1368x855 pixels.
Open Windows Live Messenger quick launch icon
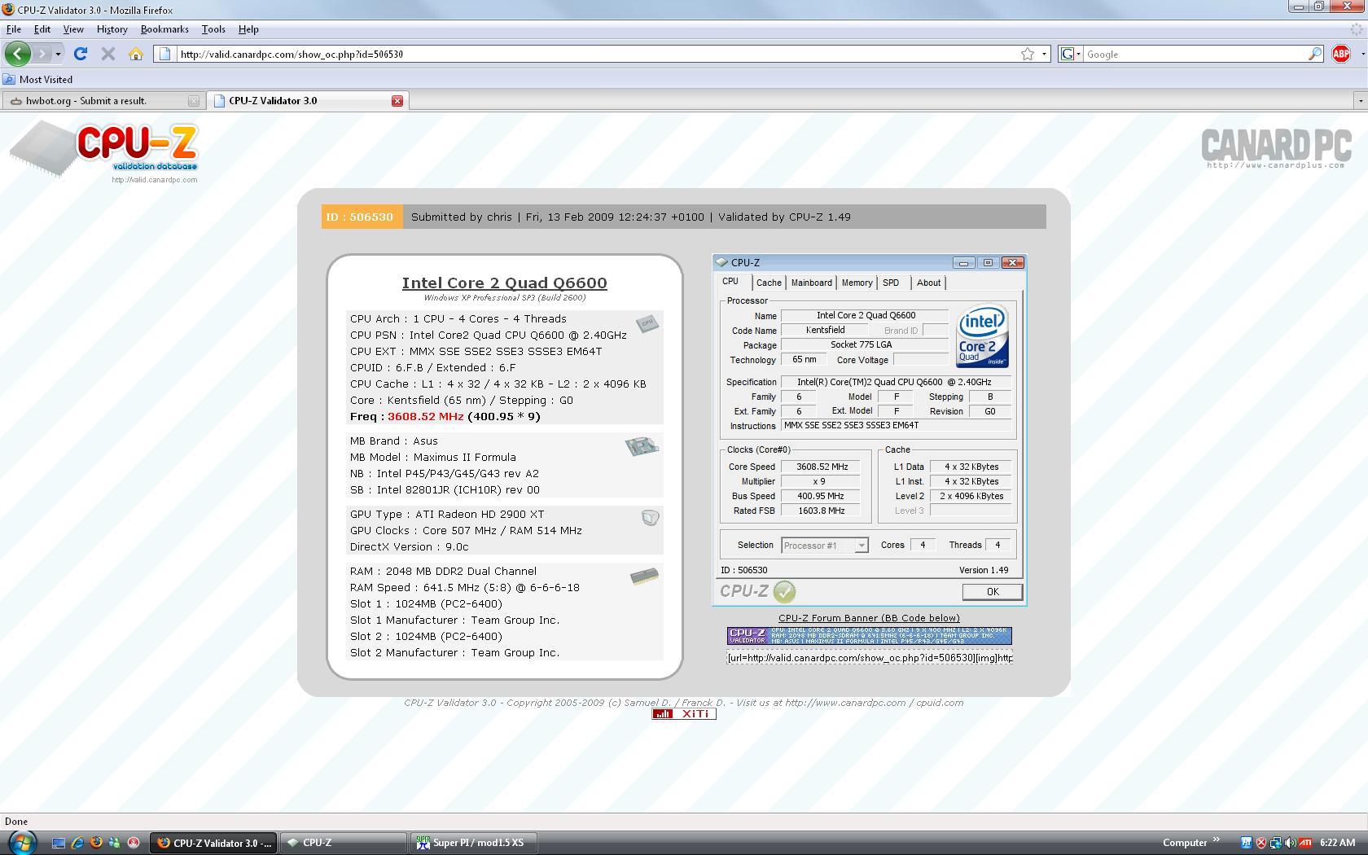click(115, 843)
